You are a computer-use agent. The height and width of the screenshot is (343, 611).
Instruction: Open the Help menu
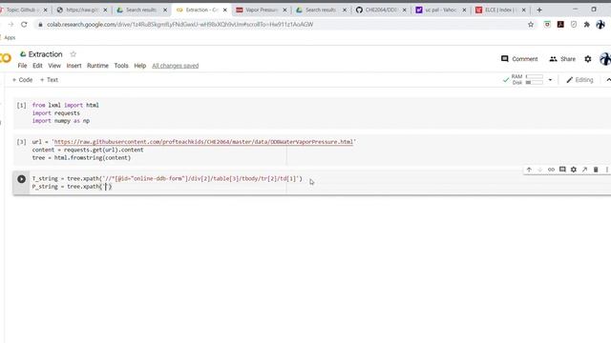(140, 66)
